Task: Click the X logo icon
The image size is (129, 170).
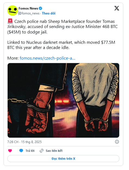Action: point(117,8)
